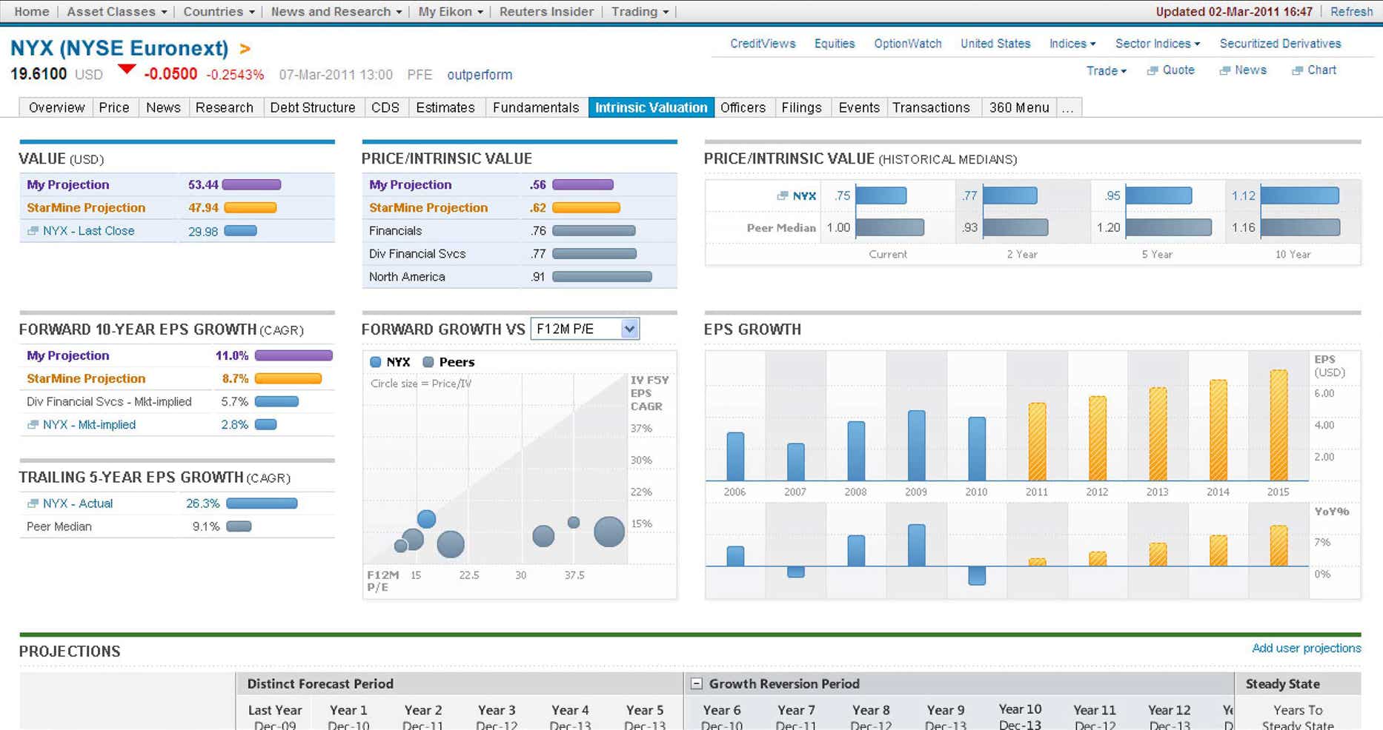Open the Asset Classes menu
Viewport: 1383px width, 730px height.
[116, 12]
